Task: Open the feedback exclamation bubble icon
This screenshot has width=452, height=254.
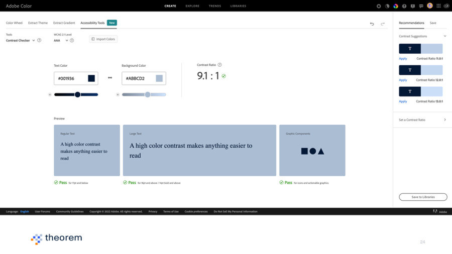Action: click(x=413, y=6)
